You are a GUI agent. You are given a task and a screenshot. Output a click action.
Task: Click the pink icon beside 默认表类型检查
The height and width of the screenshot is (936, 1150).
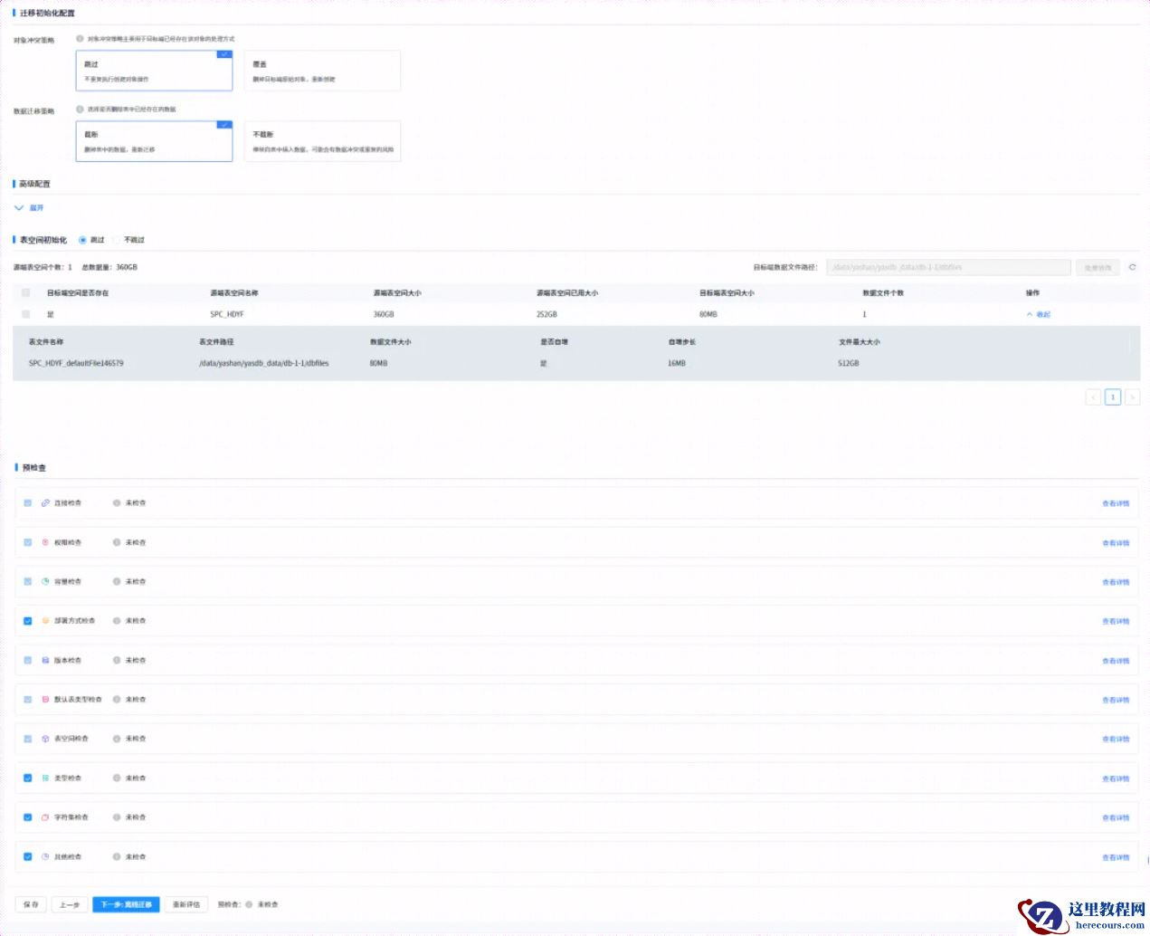pyautogui.click(x=45, y=700)
